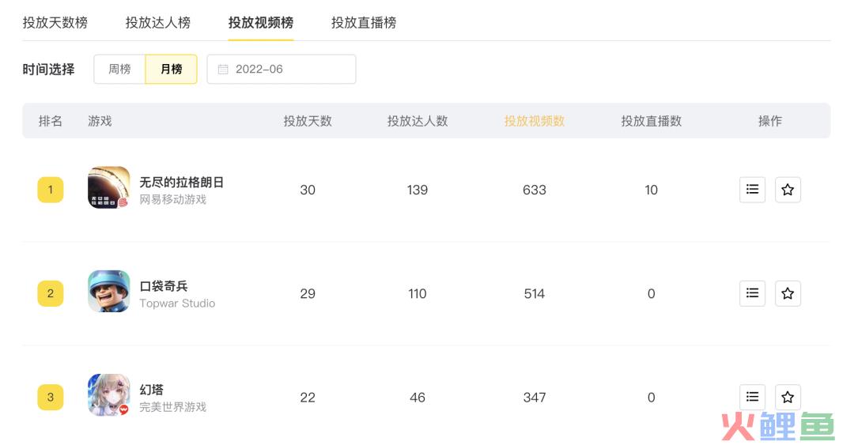Open the 口袋奇兵 game icon
The width and height of the screenshot is (854, 445).
[x=109, y=291]
